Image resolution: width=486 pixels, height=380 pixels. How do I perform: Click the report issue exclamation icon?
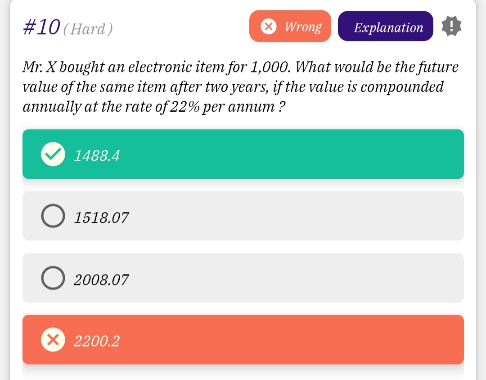coord(451,27)
